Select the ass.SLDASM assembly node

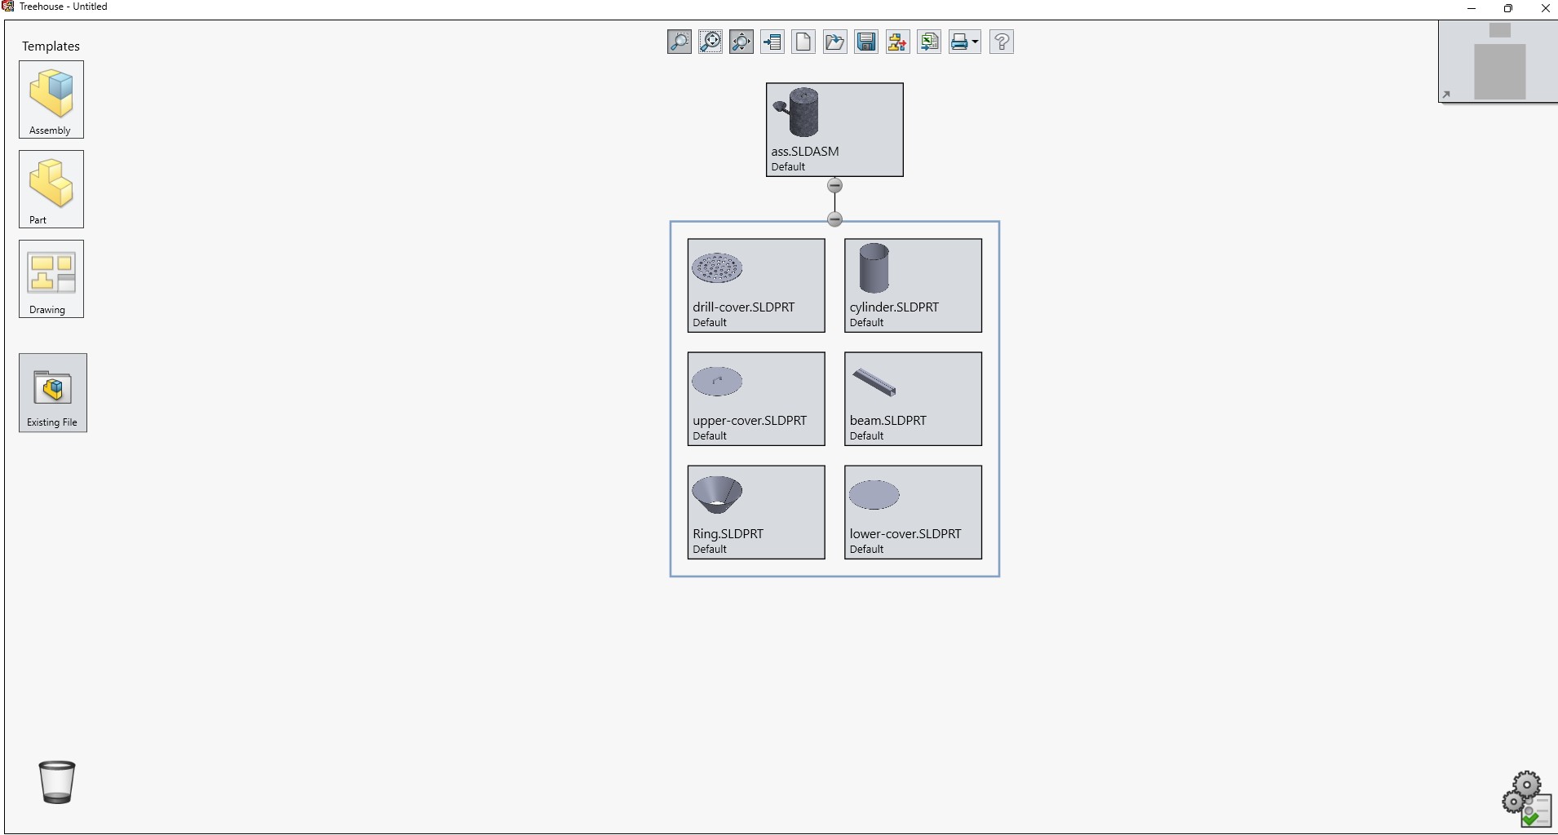(x=834, y=130)
